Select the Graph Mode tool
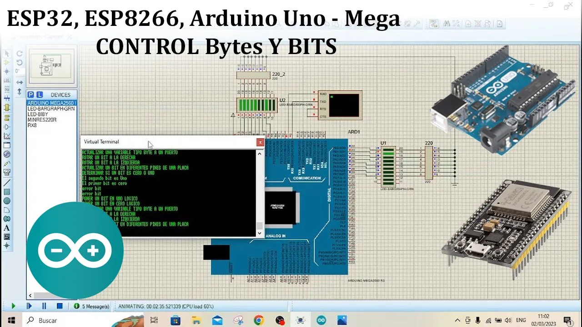The width and height of the screenshot is (582, 327). [x=7, y=136]
